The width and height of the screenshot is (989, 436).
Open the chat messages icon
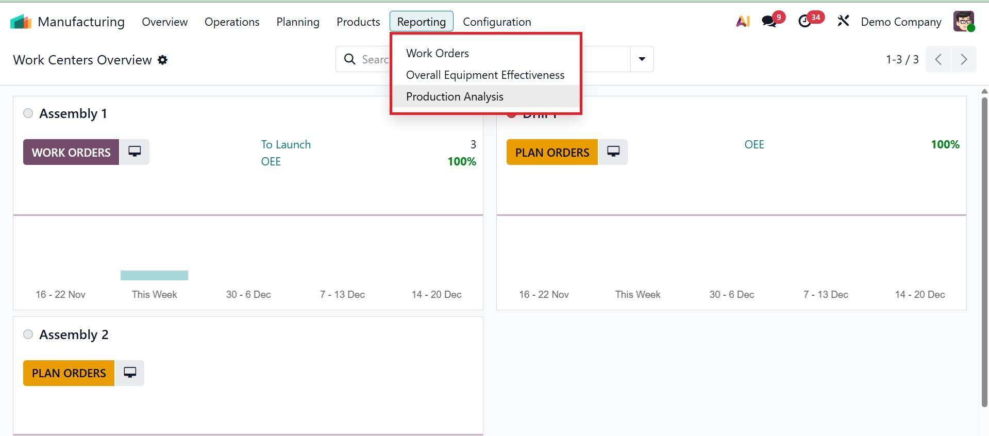pos(769,22)
